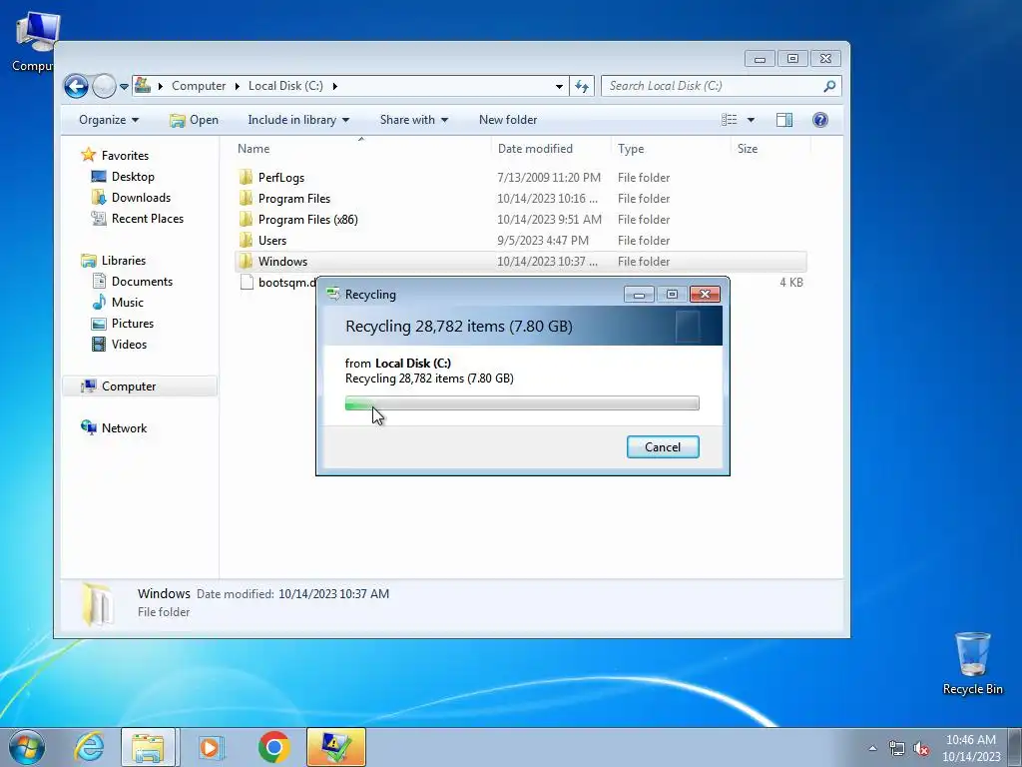Click Open in the Explorer toolbar
The width and height of the screenshot is (1022, 767).
pyautogui.click(x=194, y=120)
